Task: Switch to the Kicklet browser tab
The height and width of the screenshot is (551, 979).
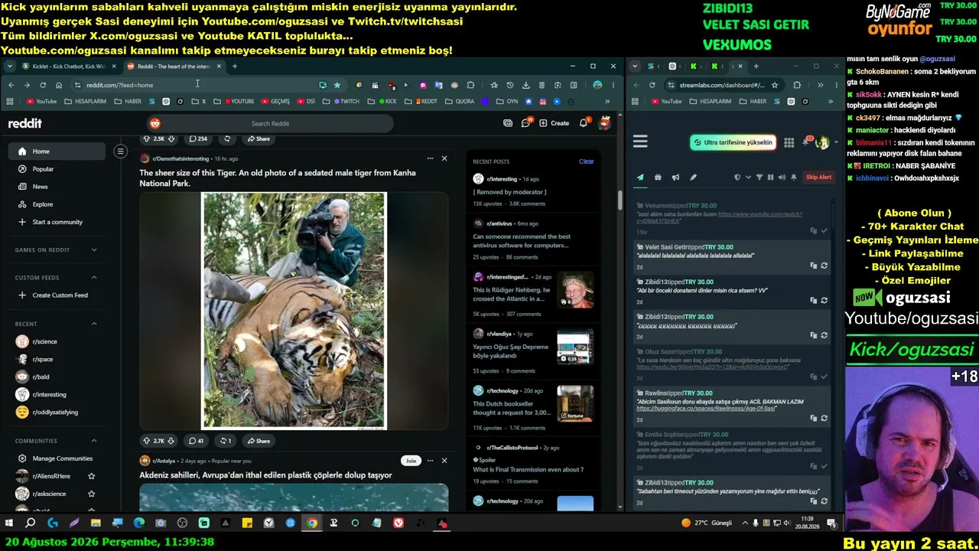Action: coord(69,67)
